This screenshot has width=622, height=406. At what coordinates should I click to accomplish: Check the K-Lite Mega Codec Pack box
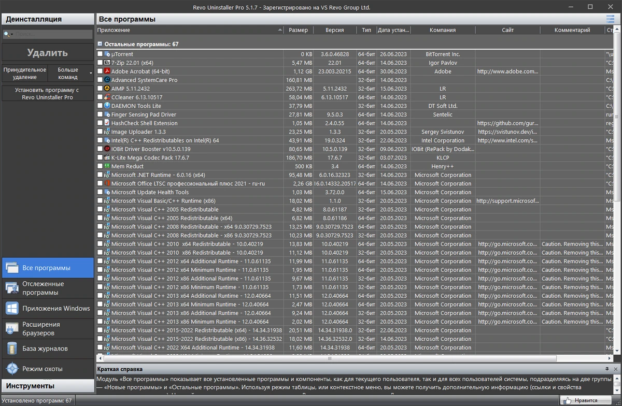coord(100,157)
